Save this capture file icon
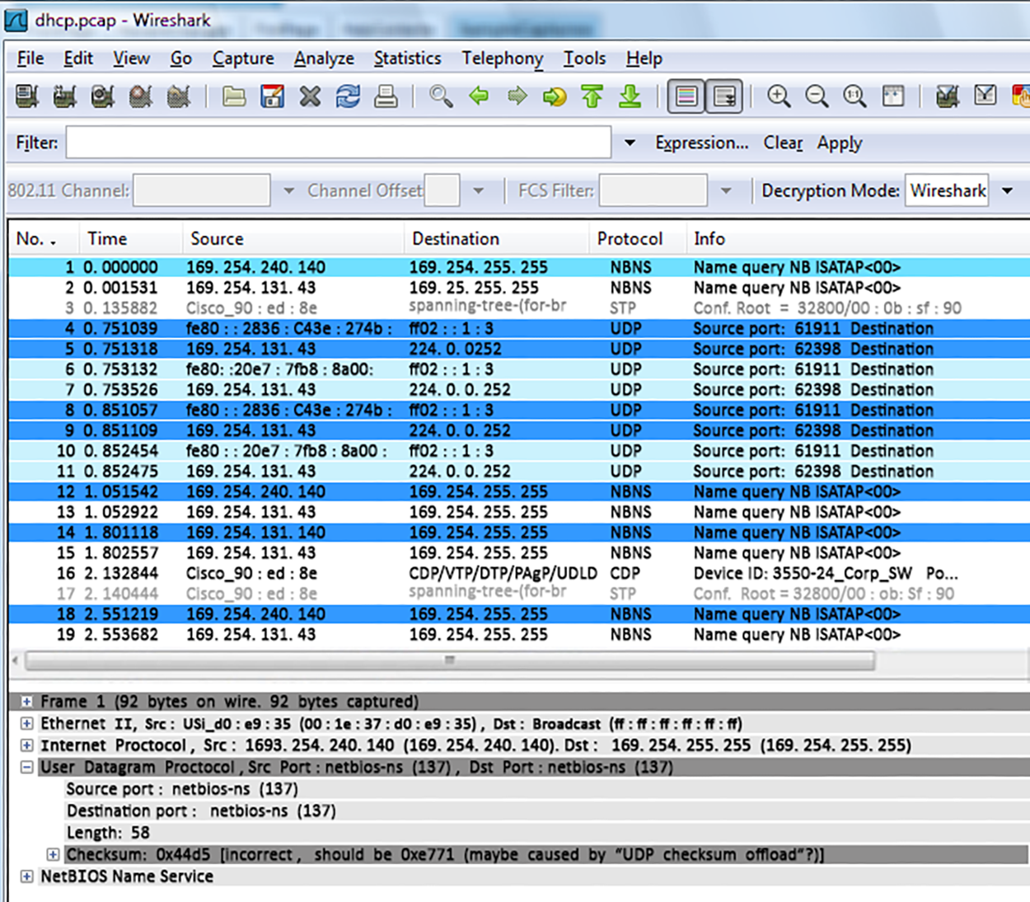1030x902 pixels. (272, 96)
